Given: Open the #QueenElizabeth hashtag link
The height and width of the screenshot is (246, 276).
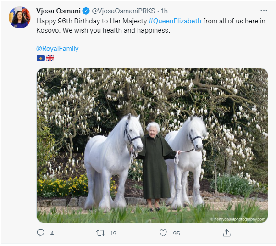Looking at the screenshot, I should pyautogui.click(x=175, y=21).
